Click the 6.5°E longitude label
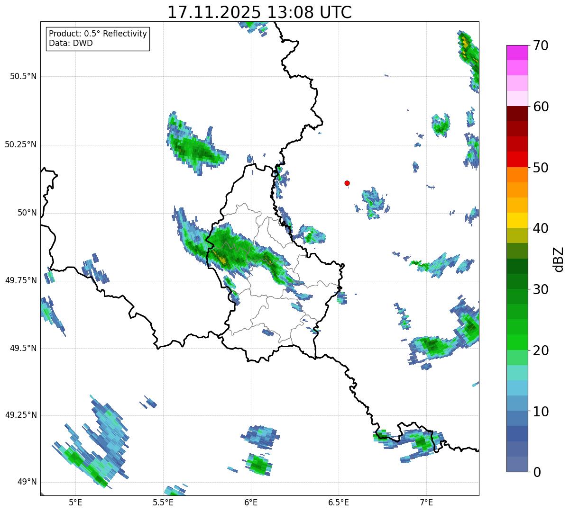The height and width of the screenshot is (512, 570). (x=339, y=502)
